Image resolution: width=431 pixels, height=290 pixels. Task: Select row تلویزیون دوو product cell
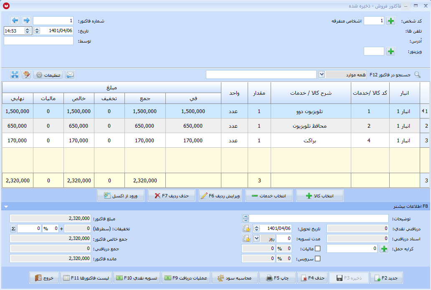coord(311,111)
